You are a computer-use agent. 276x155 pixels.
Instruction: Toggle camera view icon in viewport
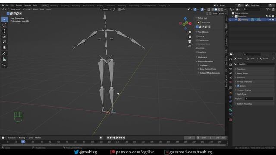coord(190,41)
